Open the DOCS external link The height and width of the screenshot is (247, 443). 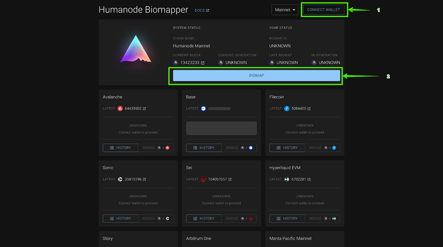[x=202, y=11]
